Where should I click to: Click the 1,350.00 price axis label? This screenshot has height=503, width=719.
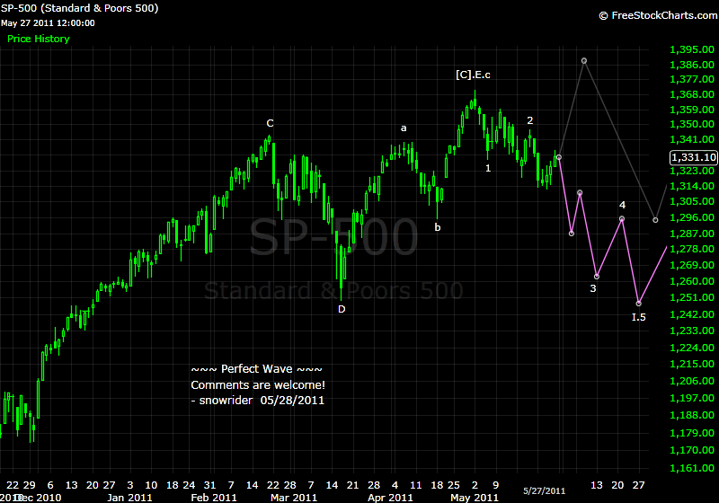(692, 124)
